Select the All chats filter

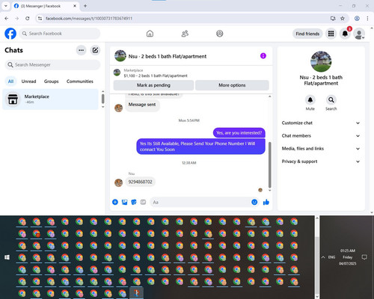pos(10,81)
